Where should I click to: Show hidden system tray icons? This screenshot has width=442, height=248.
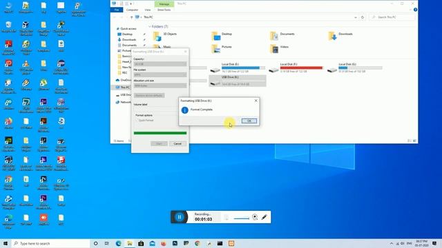(x=392, y=243)
